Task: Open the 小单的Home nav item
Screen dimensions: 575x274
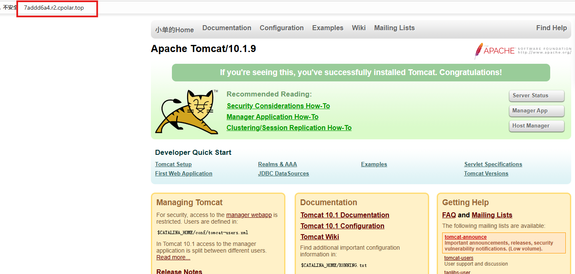Action: pos(174,30)
